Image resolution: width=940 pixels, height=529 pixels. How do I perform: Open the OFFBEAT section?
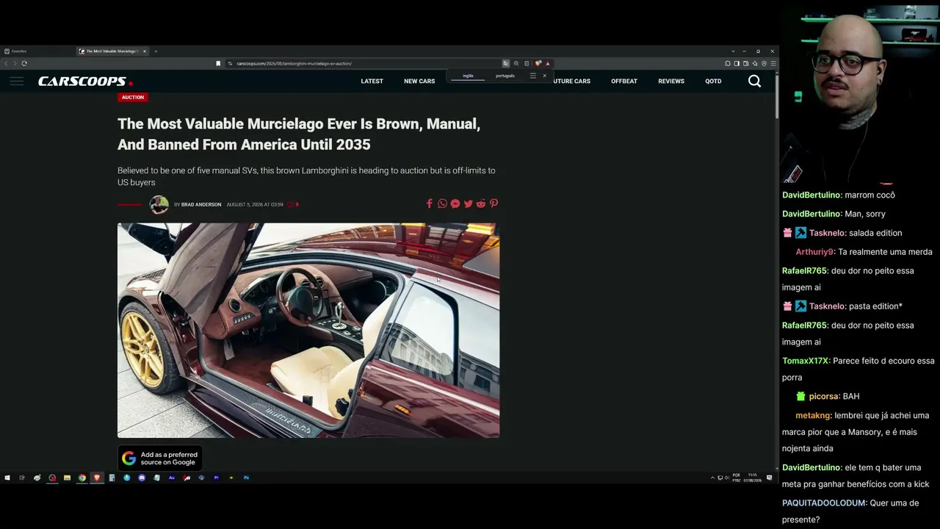[x=624, y=81]
